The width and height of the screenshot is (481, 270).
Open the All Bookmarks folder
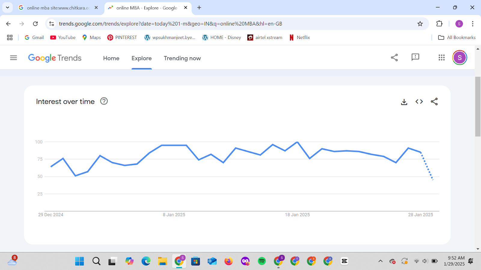point(457,37)
